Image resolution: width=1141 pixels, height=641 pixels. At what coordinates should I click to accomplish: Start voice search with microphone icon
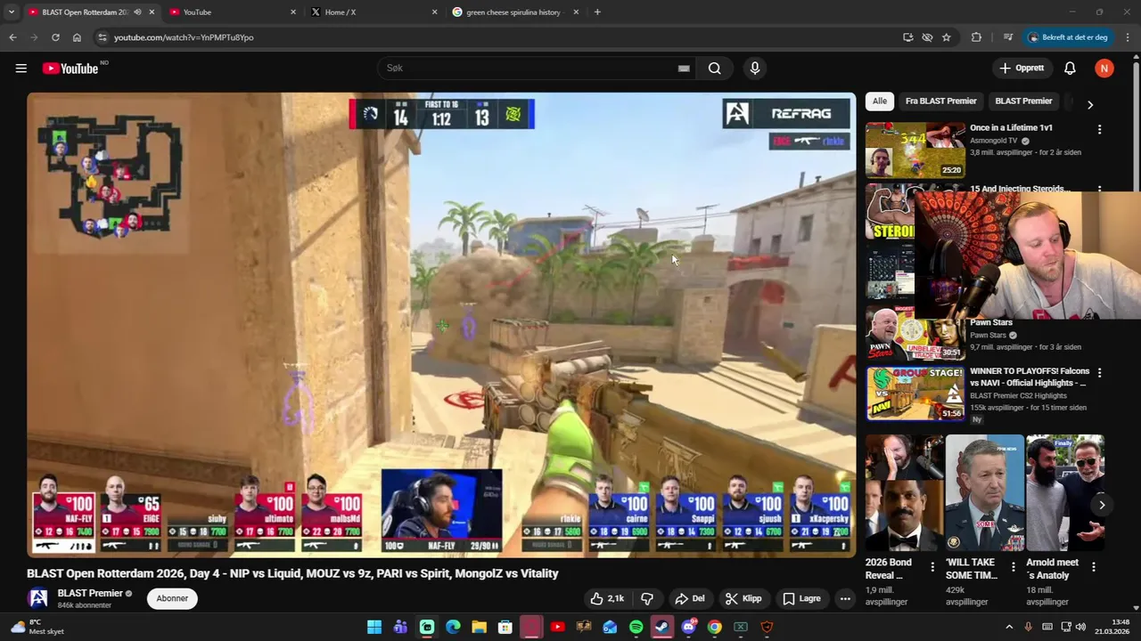point(755,69)
